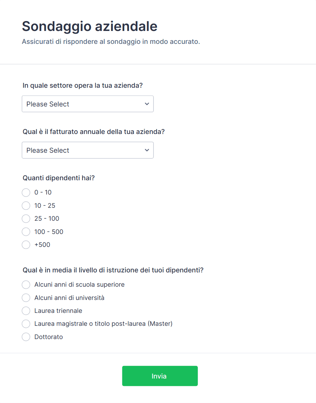Select the +500 employees option
The height and width of the screenshot is (403, 316).
26,245
